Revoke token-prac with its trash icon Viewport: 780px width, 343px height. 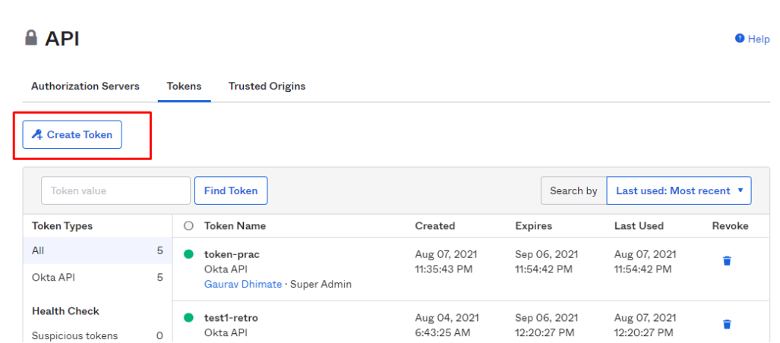coord(727,261)
